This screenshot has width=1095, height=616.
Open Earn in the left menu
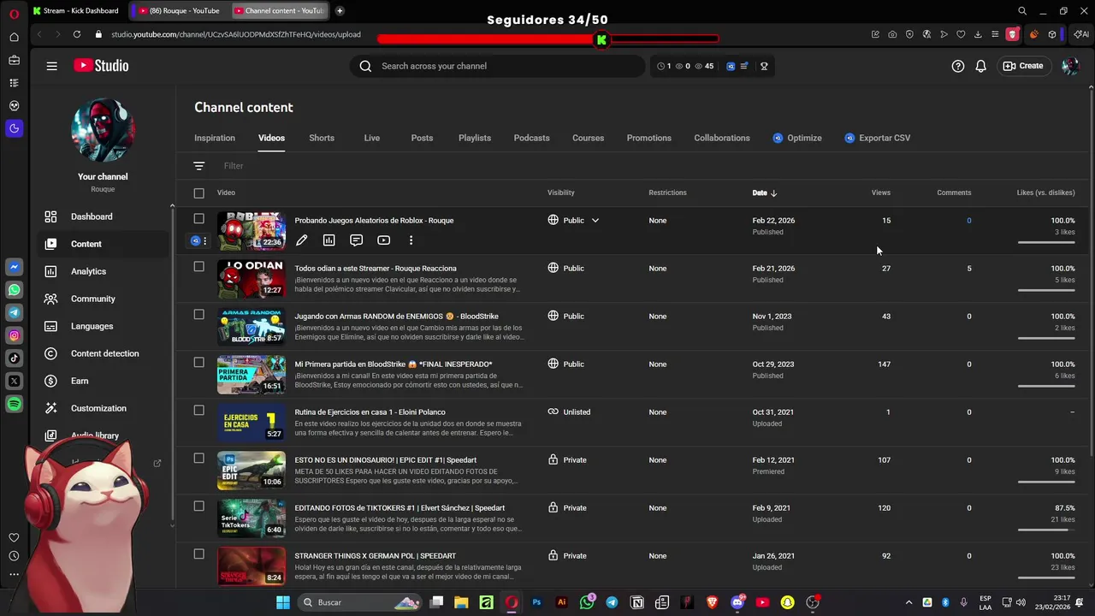click(103, 381)
